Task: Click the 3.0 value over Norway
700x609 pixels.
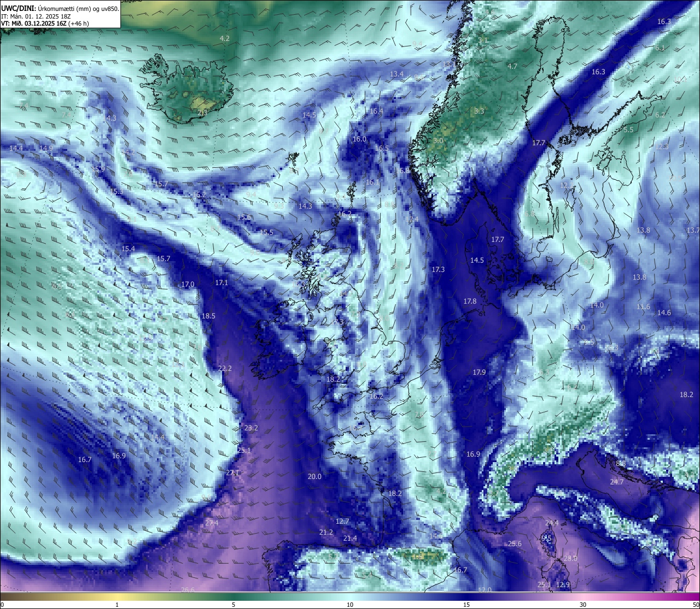Action: click(438, 140)
